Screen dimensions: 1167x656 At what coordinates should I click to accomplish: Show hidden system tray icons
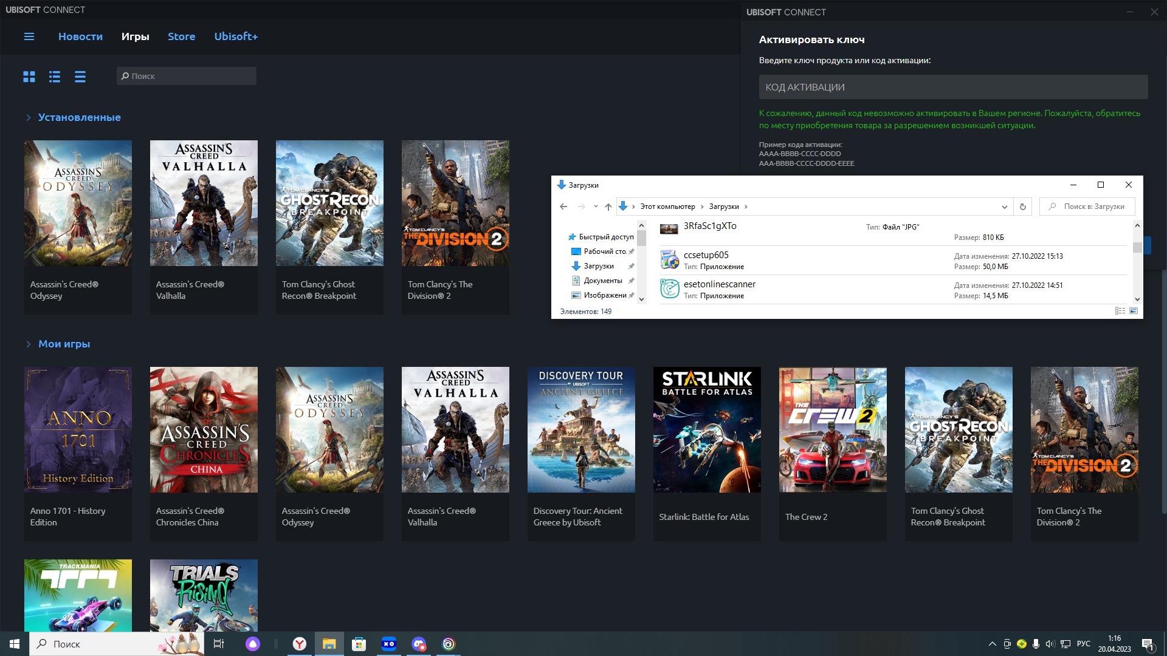click(x=993, y=644)
